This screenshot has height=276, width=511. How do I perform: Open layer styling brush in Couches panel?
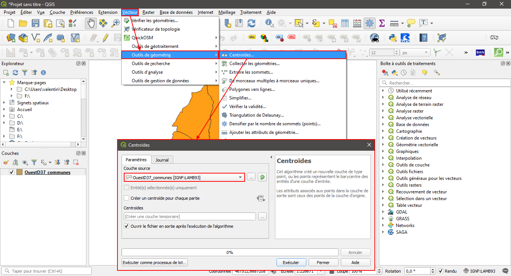6,162
